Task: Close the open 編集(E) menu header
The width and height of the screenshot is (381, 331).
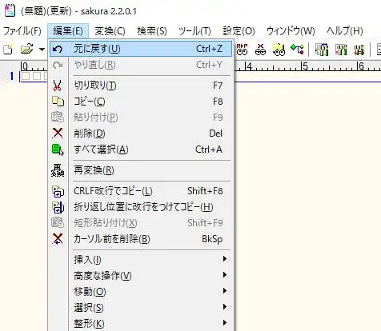Action: click(x=68, y=31)
